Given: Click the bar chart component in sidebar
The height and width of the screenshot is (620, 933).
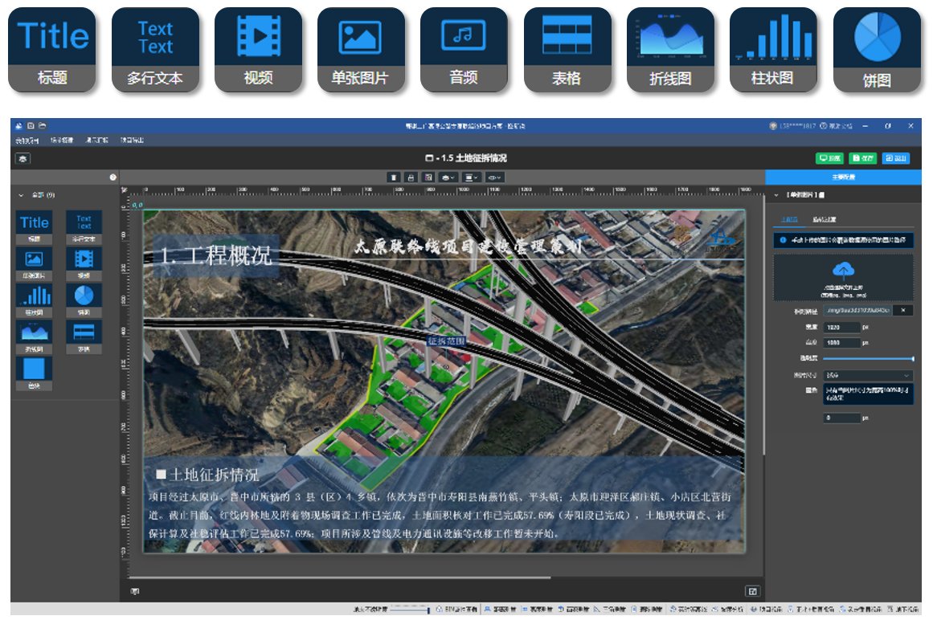Looking at the screenshot, I should [x=35, y=299].
